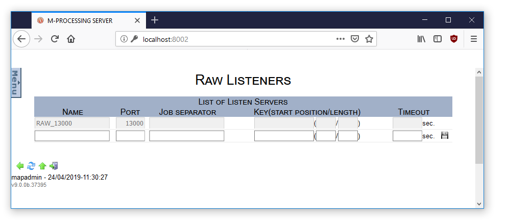Open the Firefox hamburger menu
This screenshot has height=223, width=507.
pos(474,39)
